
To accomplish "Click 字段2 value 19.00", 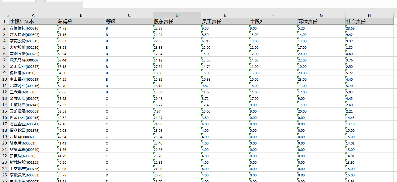I will click(273, 41).
